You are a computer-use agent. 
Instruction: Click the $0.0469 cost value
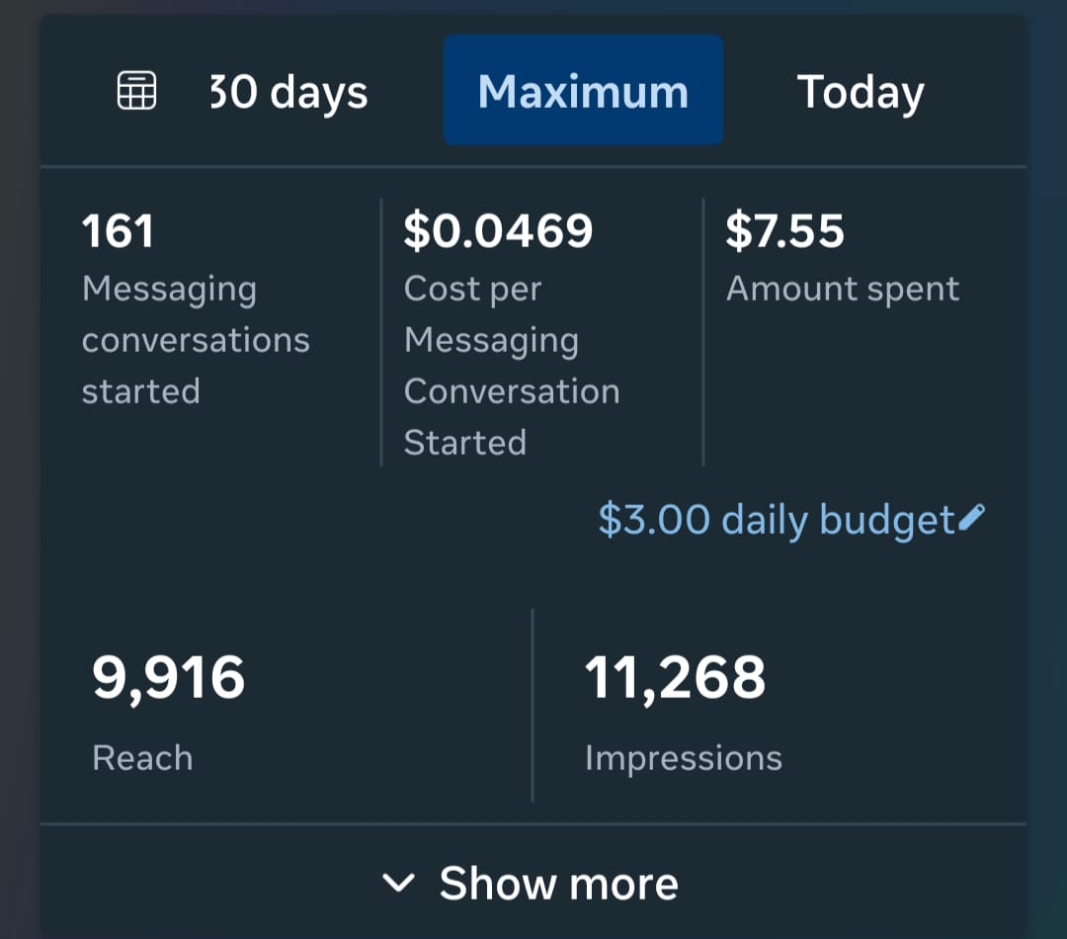[498, 231]
